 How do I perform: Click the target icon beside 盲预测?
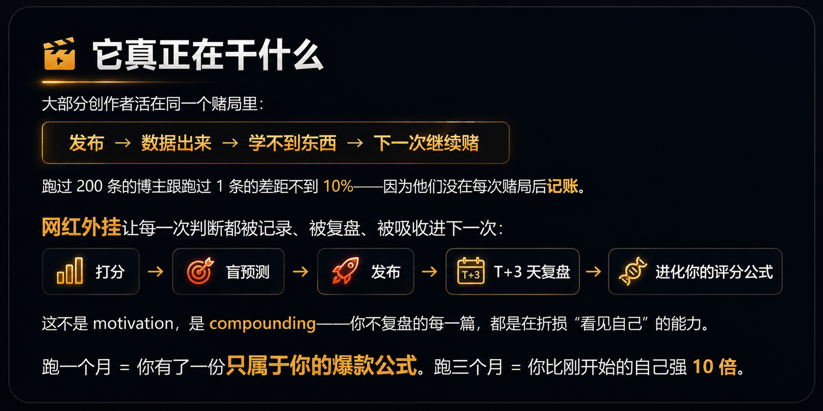click(200, 271)
